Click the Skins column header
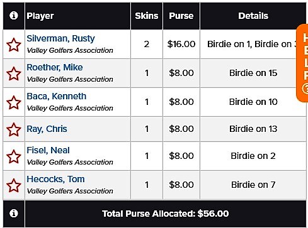308x228 pixels. pos(147,16)
